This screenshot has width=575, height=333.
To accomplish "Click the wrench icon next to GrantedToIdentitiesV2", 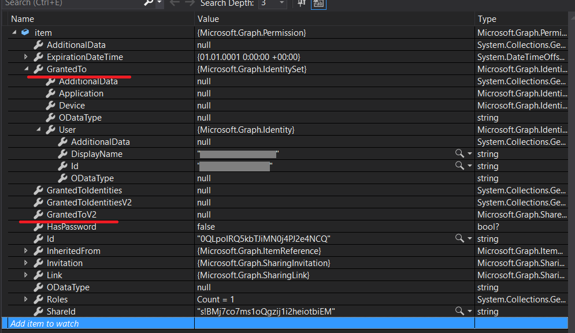I will tap(38, 202).
